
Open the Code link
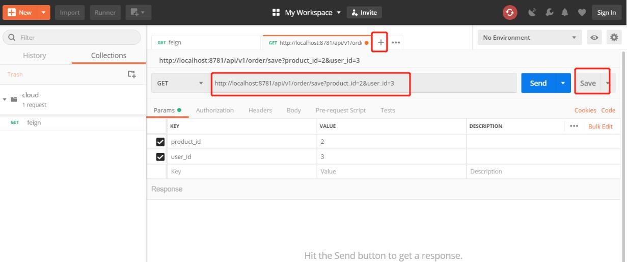pyautogui.click(x=608, y=110)
